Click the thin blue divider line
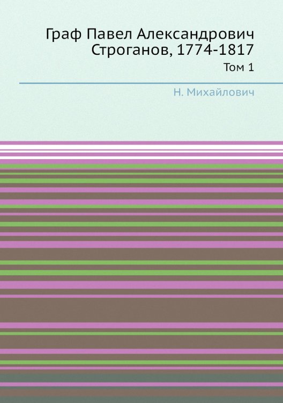The image size is (283, 403). pos(151,83)
